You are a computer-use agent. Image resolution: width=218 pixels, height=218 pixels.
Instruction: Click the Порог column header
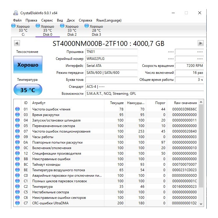156,103
